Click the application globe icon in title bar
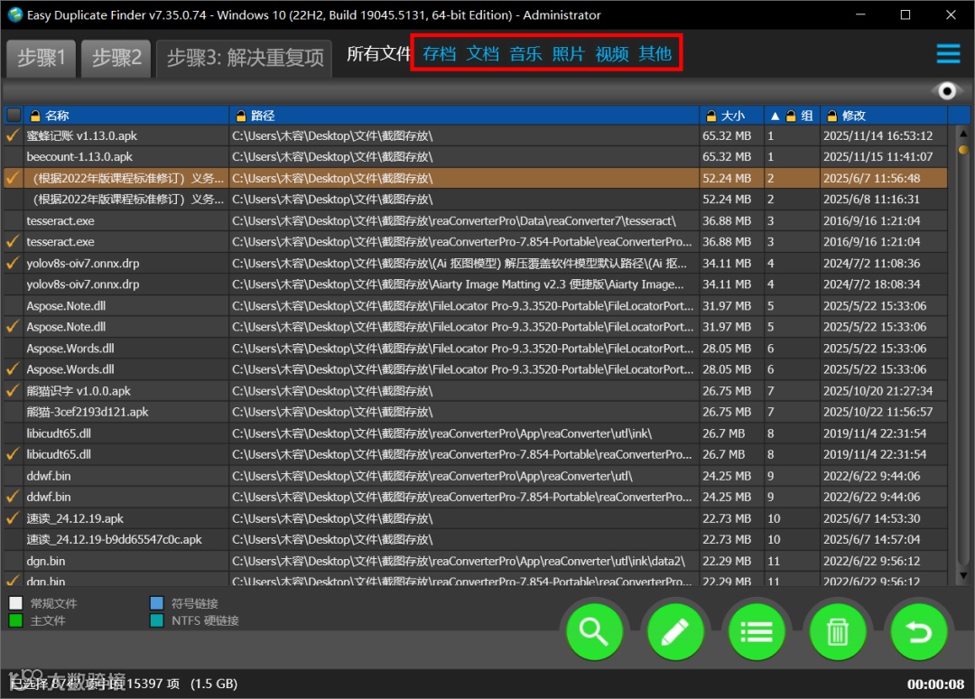Viewport: 975px width, 699px height. (15, 14)
